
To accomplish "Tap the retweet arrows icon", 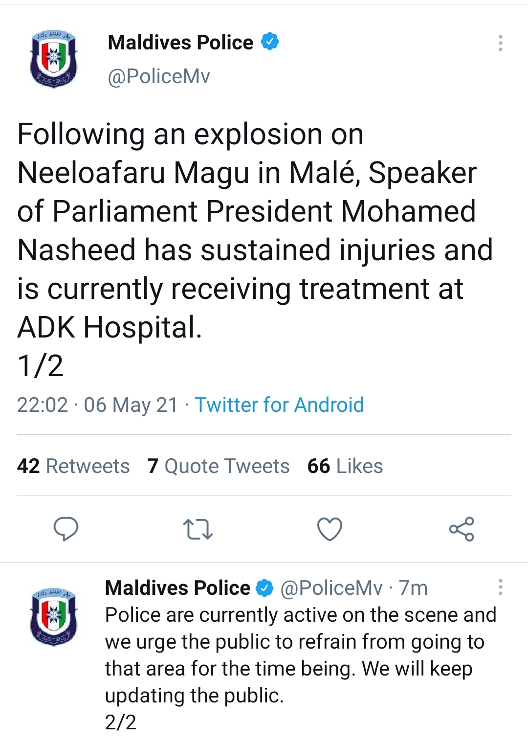I will tap(198, 529).
